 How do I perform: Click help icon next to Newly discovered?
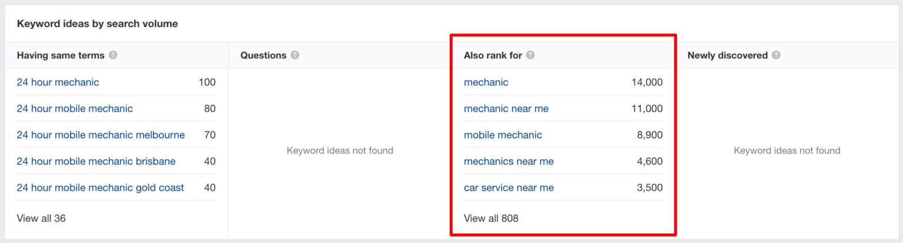(776, 55)
